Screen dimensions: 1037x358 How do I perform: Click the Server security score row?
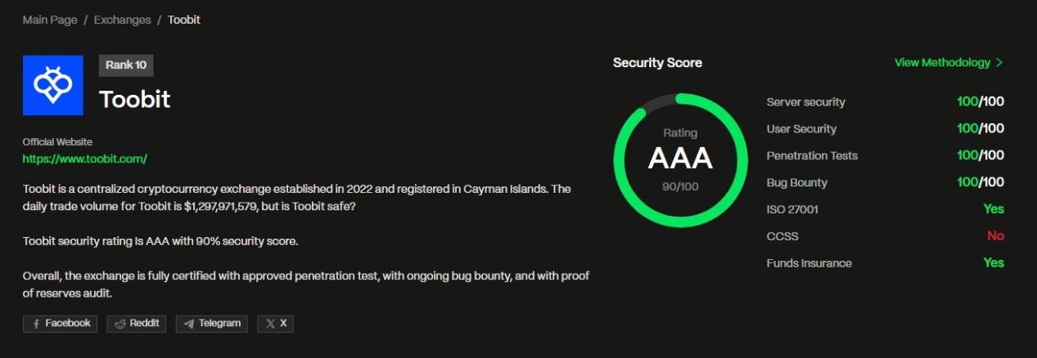885,102
